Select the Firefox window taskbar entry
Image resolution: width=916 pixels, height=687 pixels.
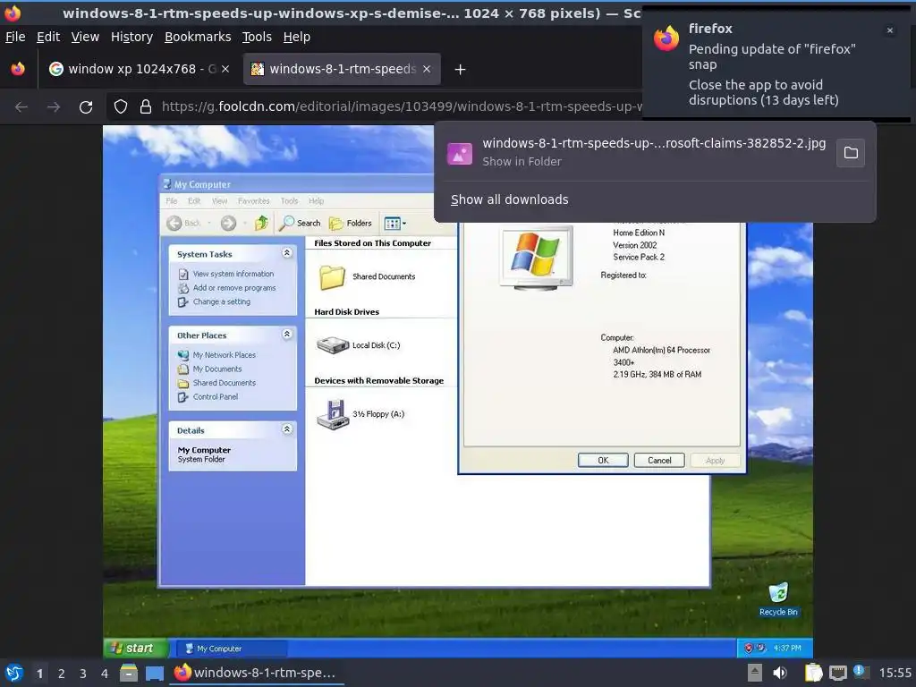click(x=257, y=673)
